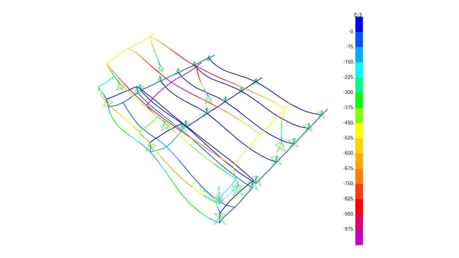
Task: Click the -975. legend value
Action: click(349, 229)
